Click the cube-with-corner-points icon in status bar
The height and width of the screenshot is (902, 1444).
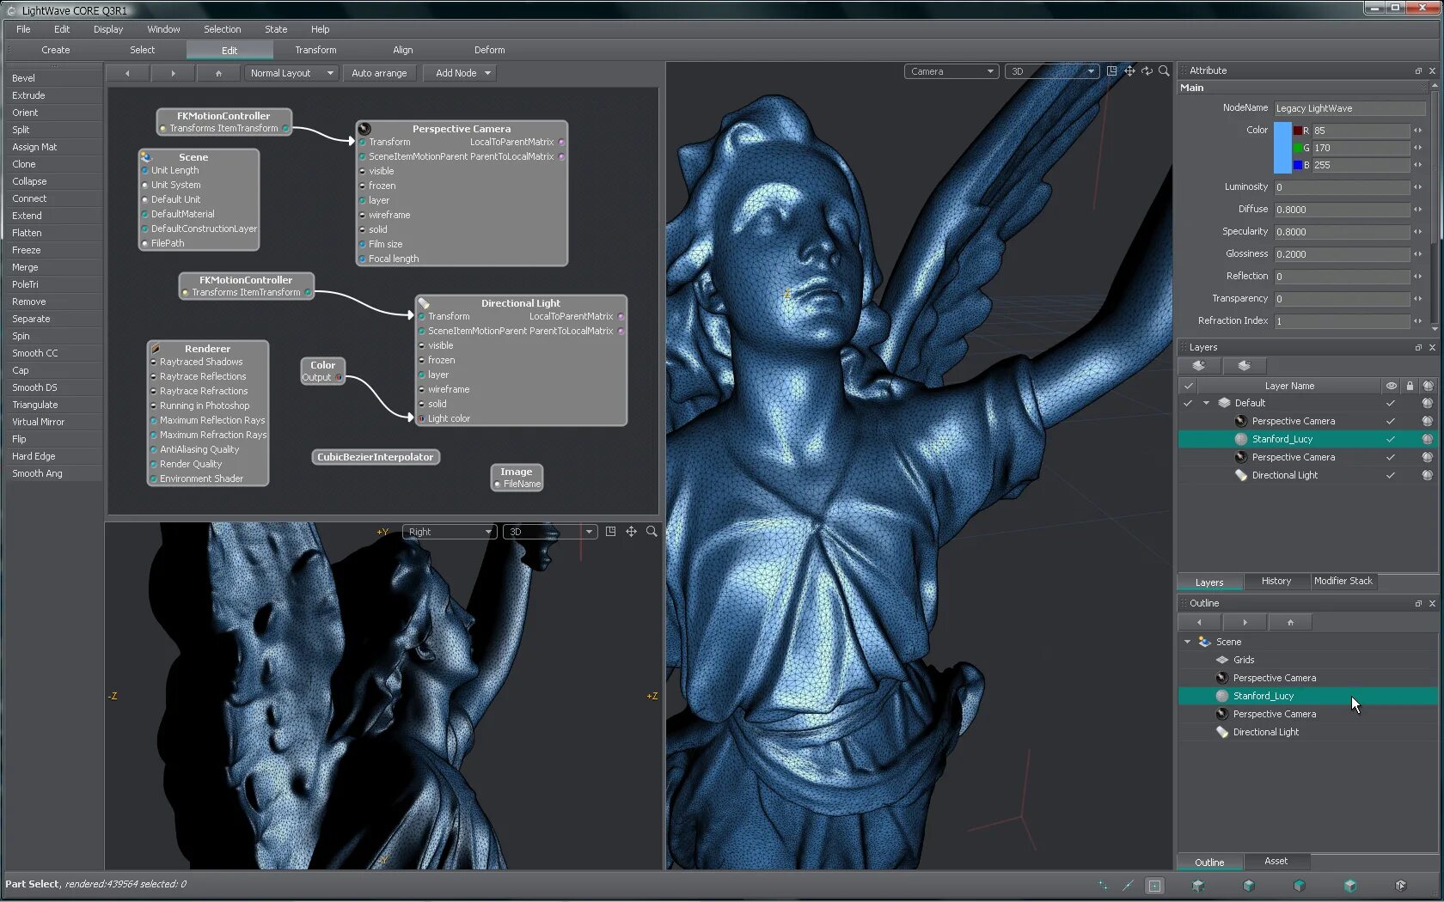1198,886
